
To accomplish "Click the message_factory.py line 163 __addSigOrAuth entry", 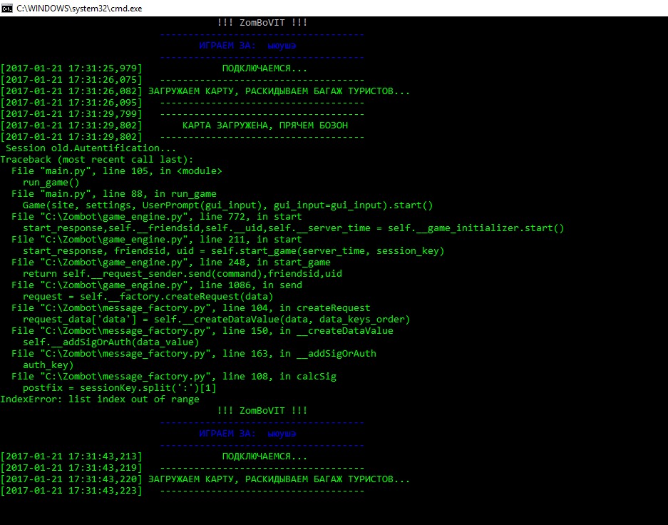I will (194, 354).
